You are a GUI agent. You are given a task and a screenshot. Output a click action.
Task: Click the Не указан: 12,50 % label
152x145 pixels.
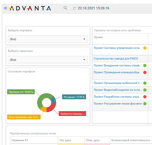74,97
